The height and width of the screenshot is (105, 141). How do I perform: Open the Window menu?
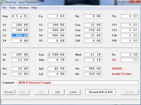coord(24,8)
